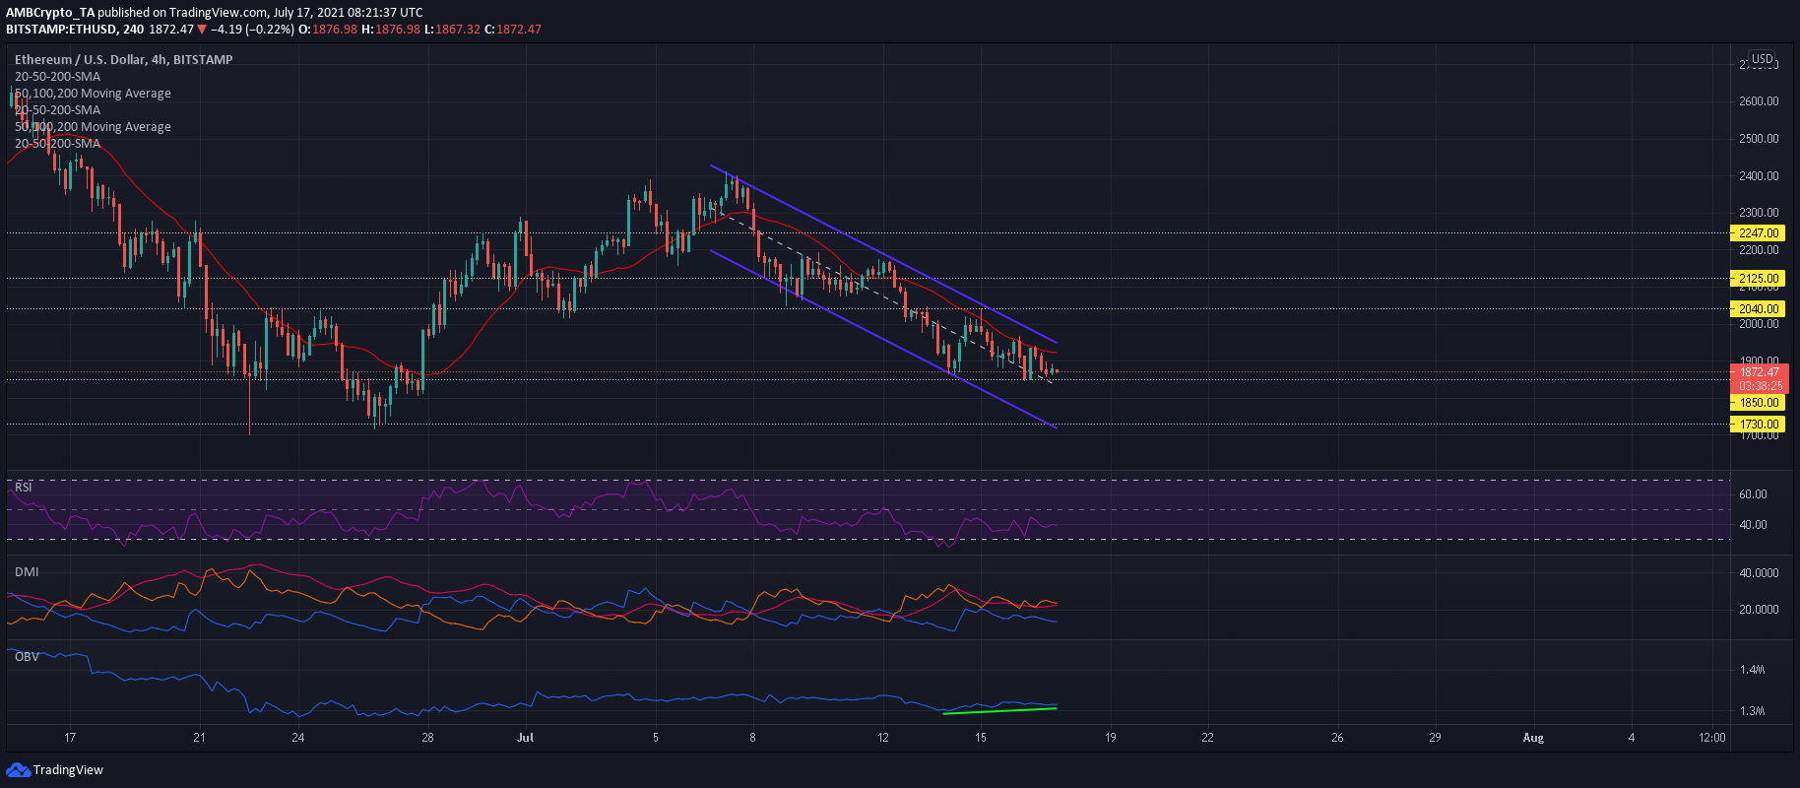1800x788 pixels.
Task: Select the Ethereum / U.S. Dollar chart title
Action: point(123,59)
